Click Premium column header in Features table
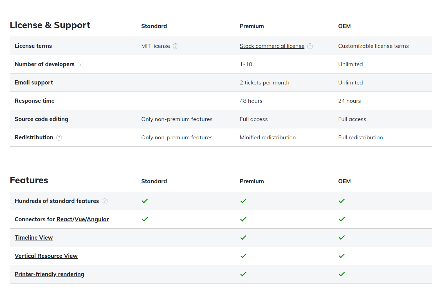This screenshot has height=290, width=440. (252, 181)
